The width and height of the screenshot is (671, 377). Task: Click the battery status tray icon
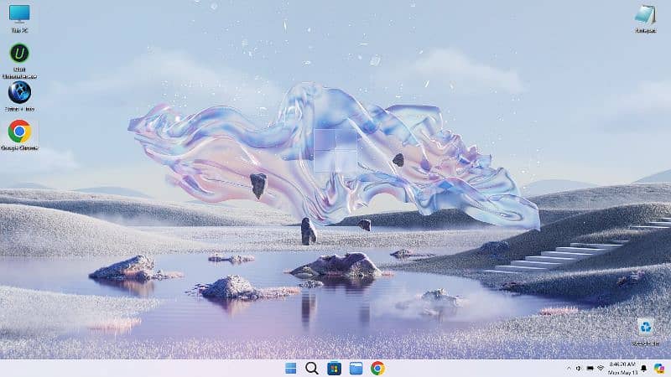click(590, 368)
